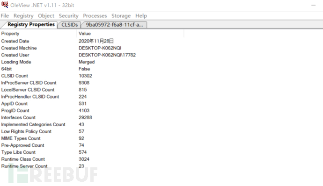This screenshot has height=186, width=323.
Task: Select the AppID Count property
Action: pyautogui.click(x=14, y=104)
